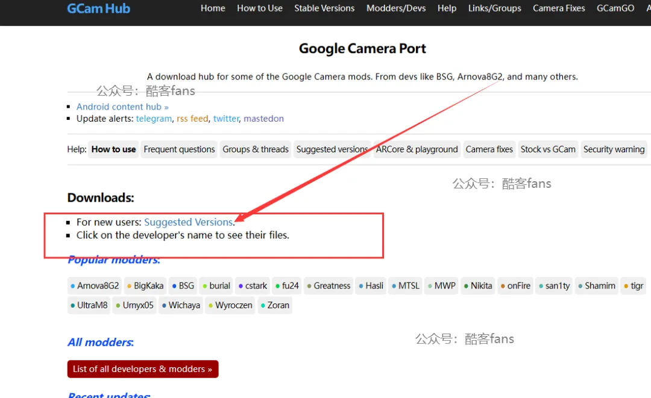The width and height of the screenshot is (651, 398).
Task: Open Help in the top navigation
Action: (447, 8)
